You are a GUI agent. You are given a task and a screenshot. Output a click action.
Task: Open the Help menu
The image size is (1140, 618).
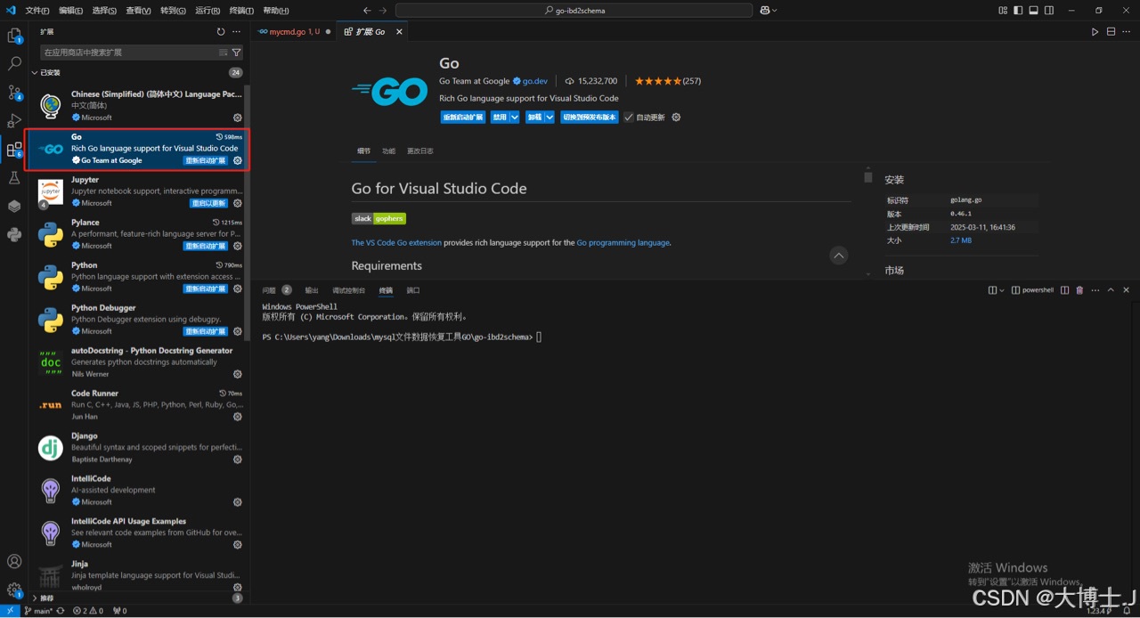point(276,11)
